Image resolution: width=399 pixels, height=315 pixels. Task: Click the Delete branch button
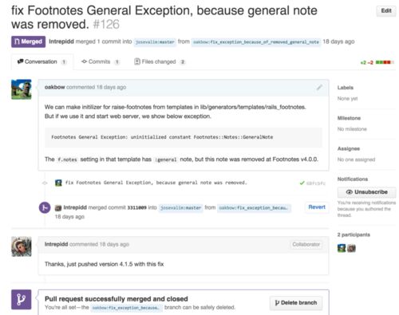(x=296, y=303)
